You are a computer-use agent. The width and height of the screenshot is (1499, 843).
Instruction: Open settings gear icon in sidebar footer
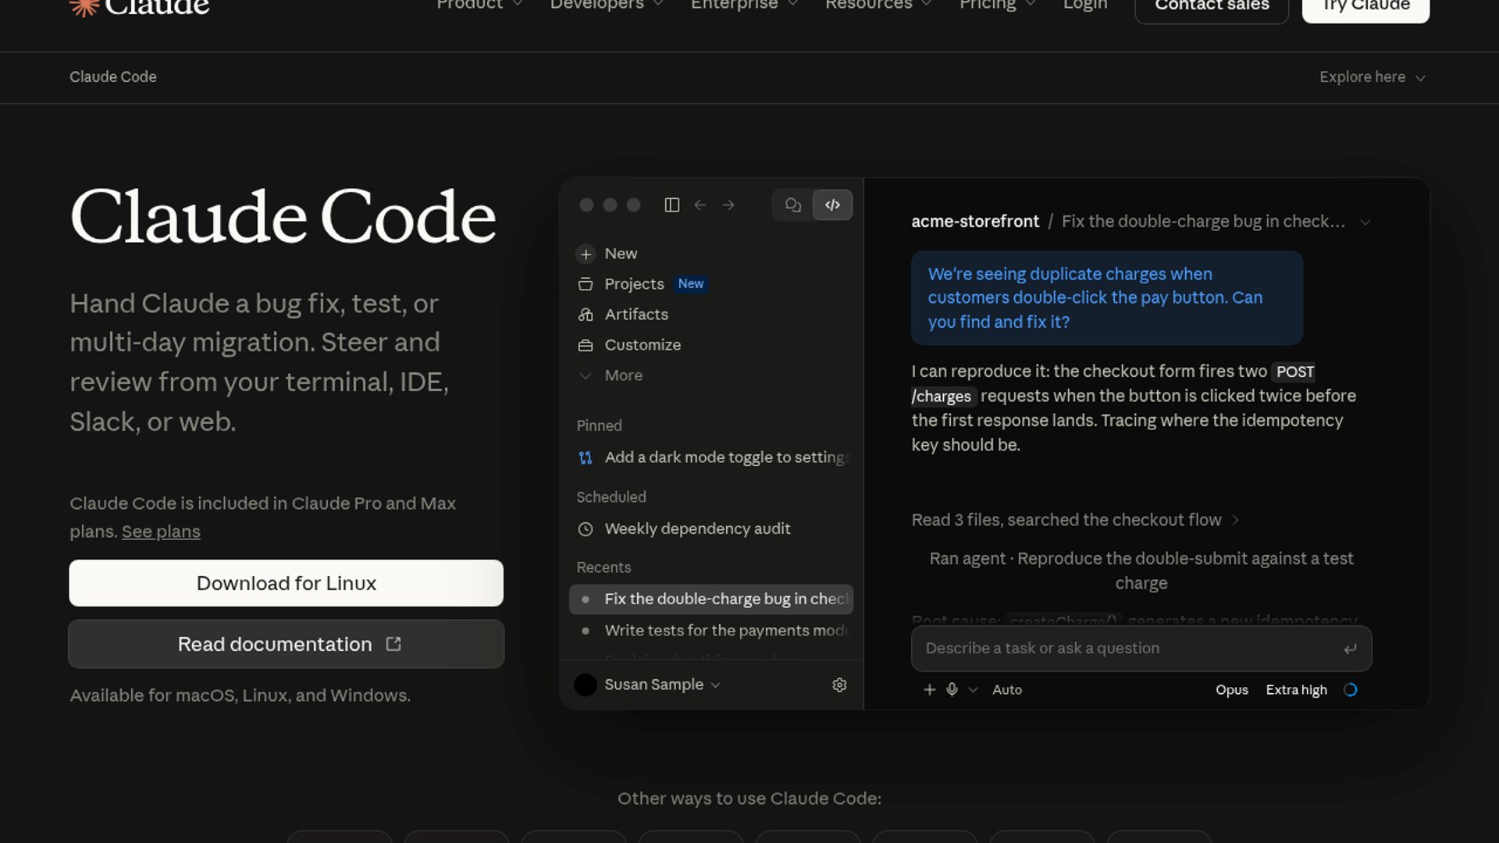point(839,685)
